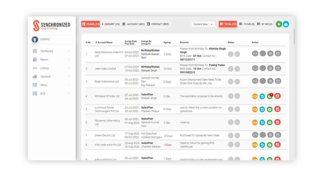Screen dimensions: 312x175
Task: Click the admin avatar icon
Action: [35, 39]
